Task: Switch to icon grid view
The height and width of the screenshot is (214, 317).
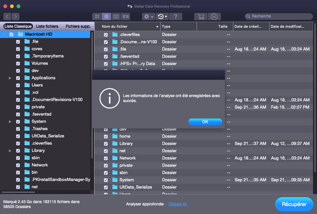Action: tap(97, 17)
